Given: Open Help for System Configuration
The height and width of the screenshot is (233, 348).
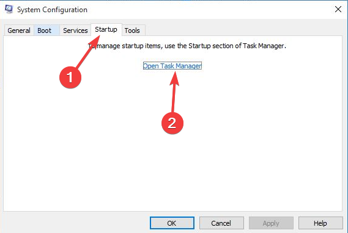Looking at the screenshot, I should pyautogui.click(x=320, y=223).
